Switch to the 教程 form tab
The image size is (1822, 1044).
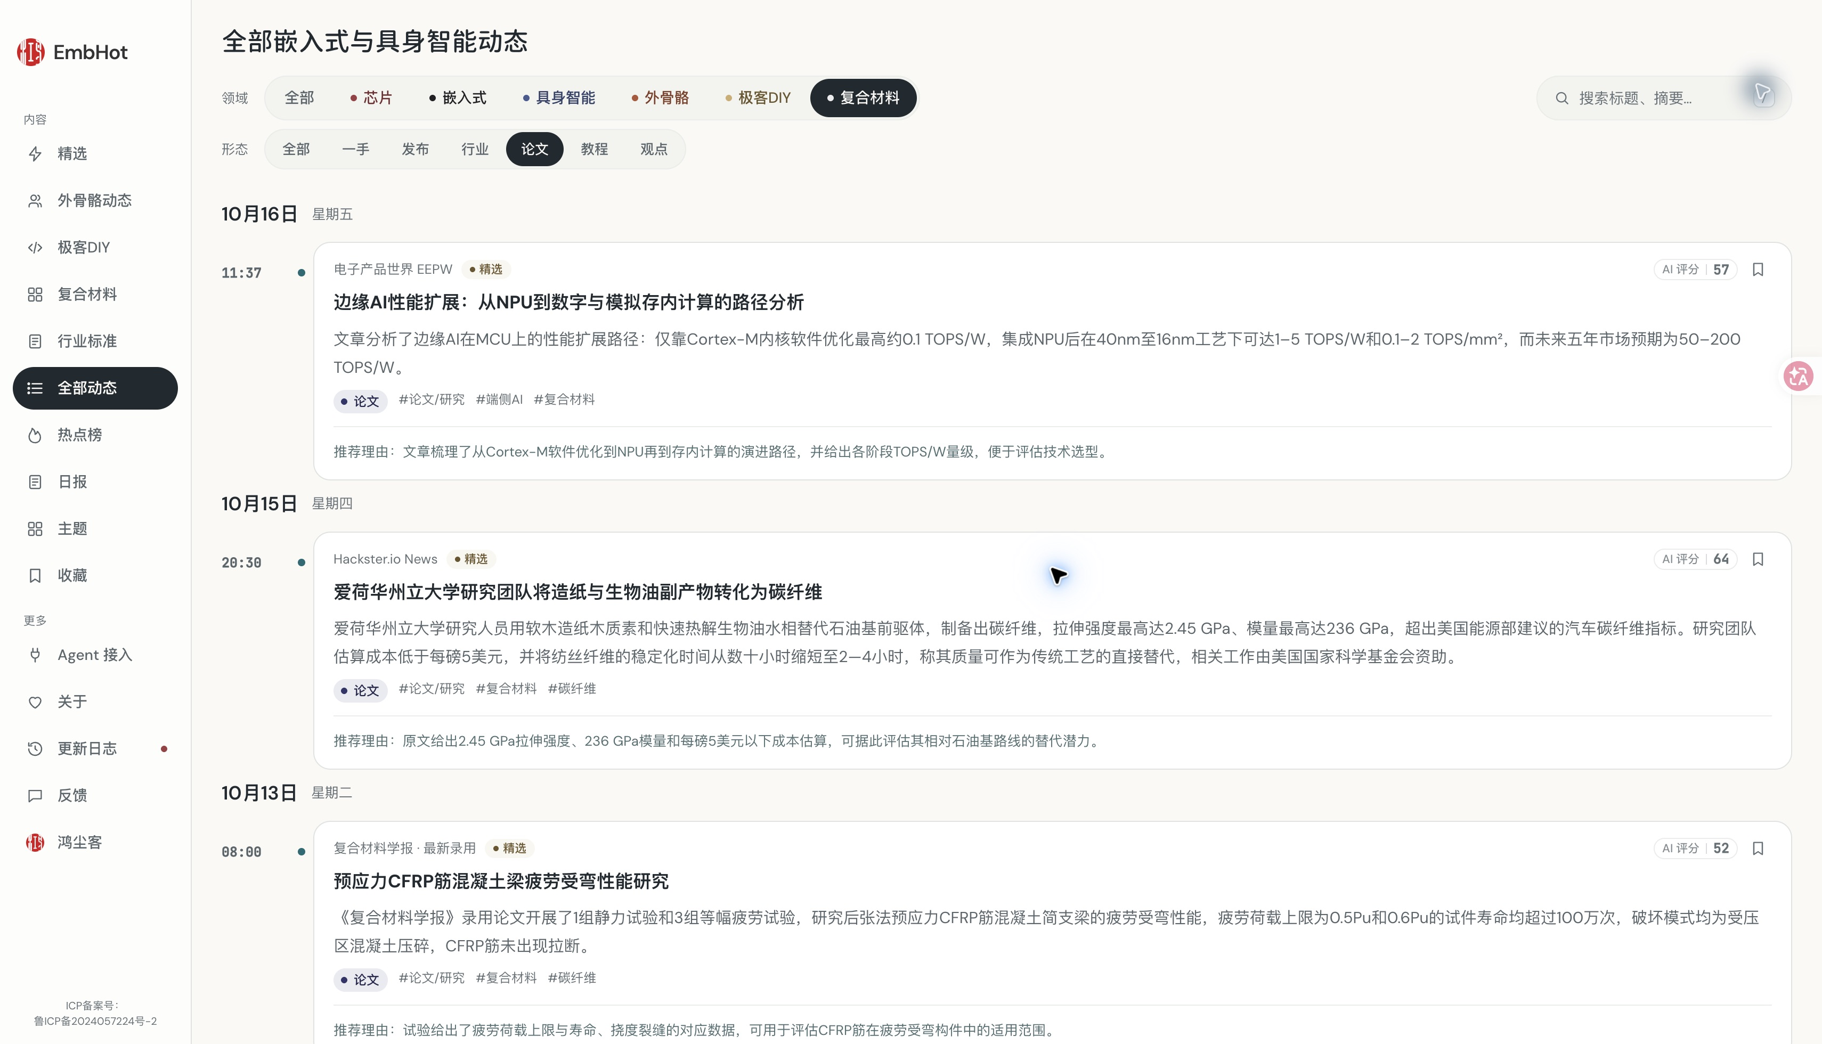595,149
